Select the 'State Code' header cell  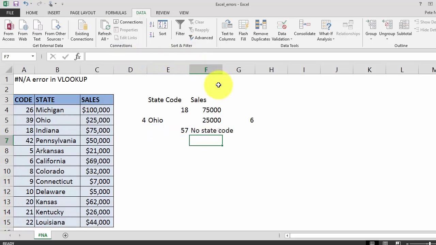(x=168, y=100)
